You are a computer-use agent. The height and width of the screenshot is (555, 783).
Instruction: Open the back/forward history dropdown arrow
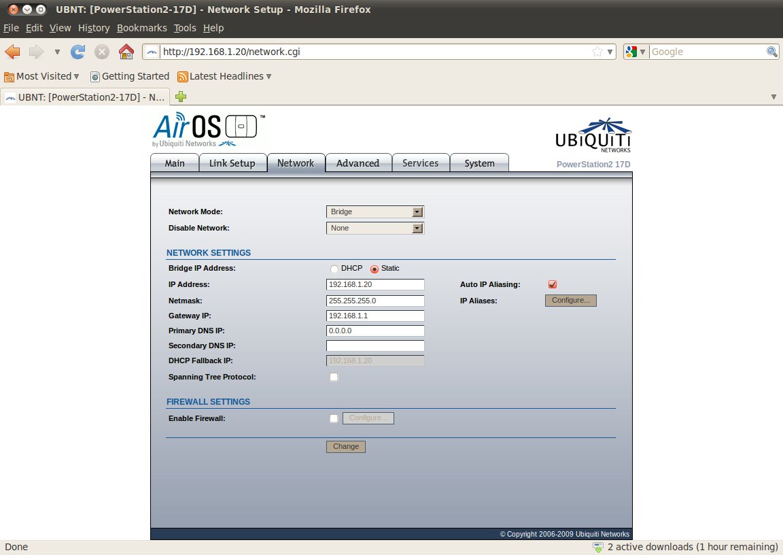point(57,52)
